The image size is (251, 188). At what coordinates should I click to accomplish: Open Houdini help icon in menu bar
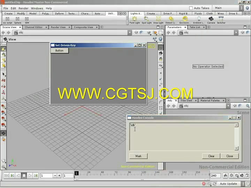click(247, 8)
